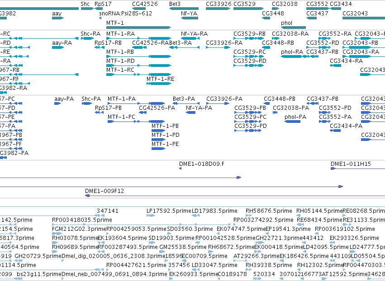The width and height of the screenshot is (385, 281).
Task: Click the CG3448 gene label
Action: tap(273, 14)
